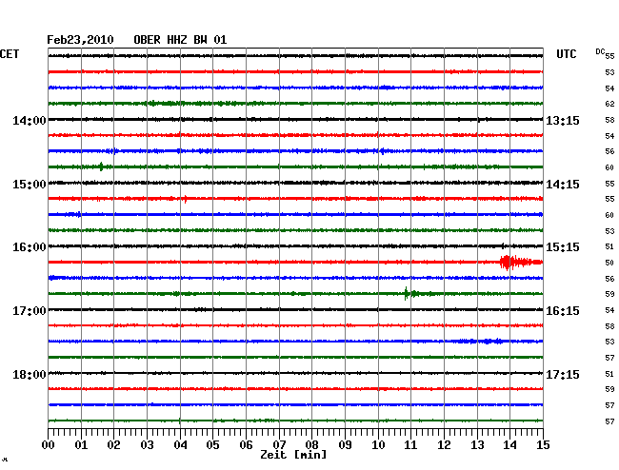Click the CET time zone label
619x470 pixels.
[x=10, y=54]
